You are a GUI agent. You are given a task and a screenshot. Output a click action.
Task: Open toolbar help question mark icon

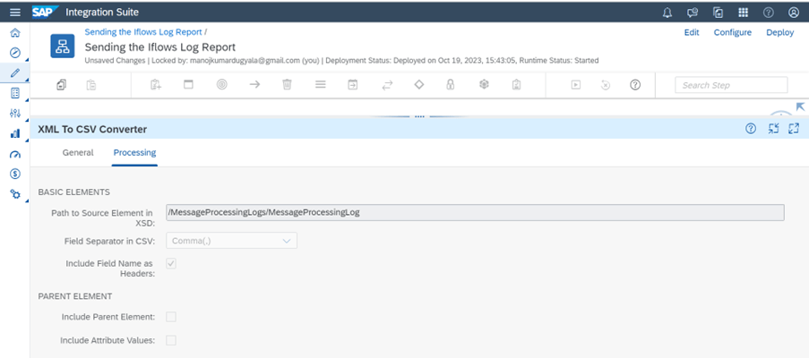click(635, 85)
